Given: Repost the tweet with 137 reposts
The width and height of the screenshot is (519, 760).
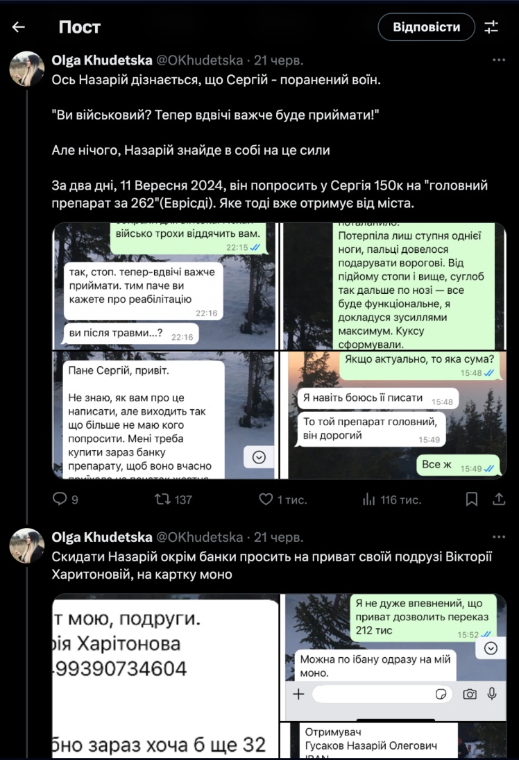Looking at the screenshot, I should [173, 499].
